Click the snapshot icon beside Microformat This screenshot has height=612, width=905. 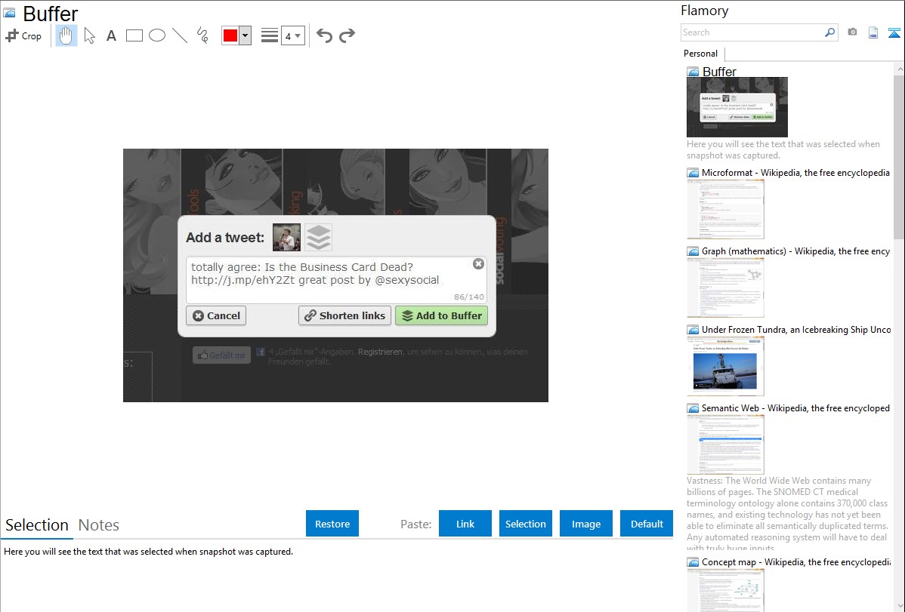[693, 173]
